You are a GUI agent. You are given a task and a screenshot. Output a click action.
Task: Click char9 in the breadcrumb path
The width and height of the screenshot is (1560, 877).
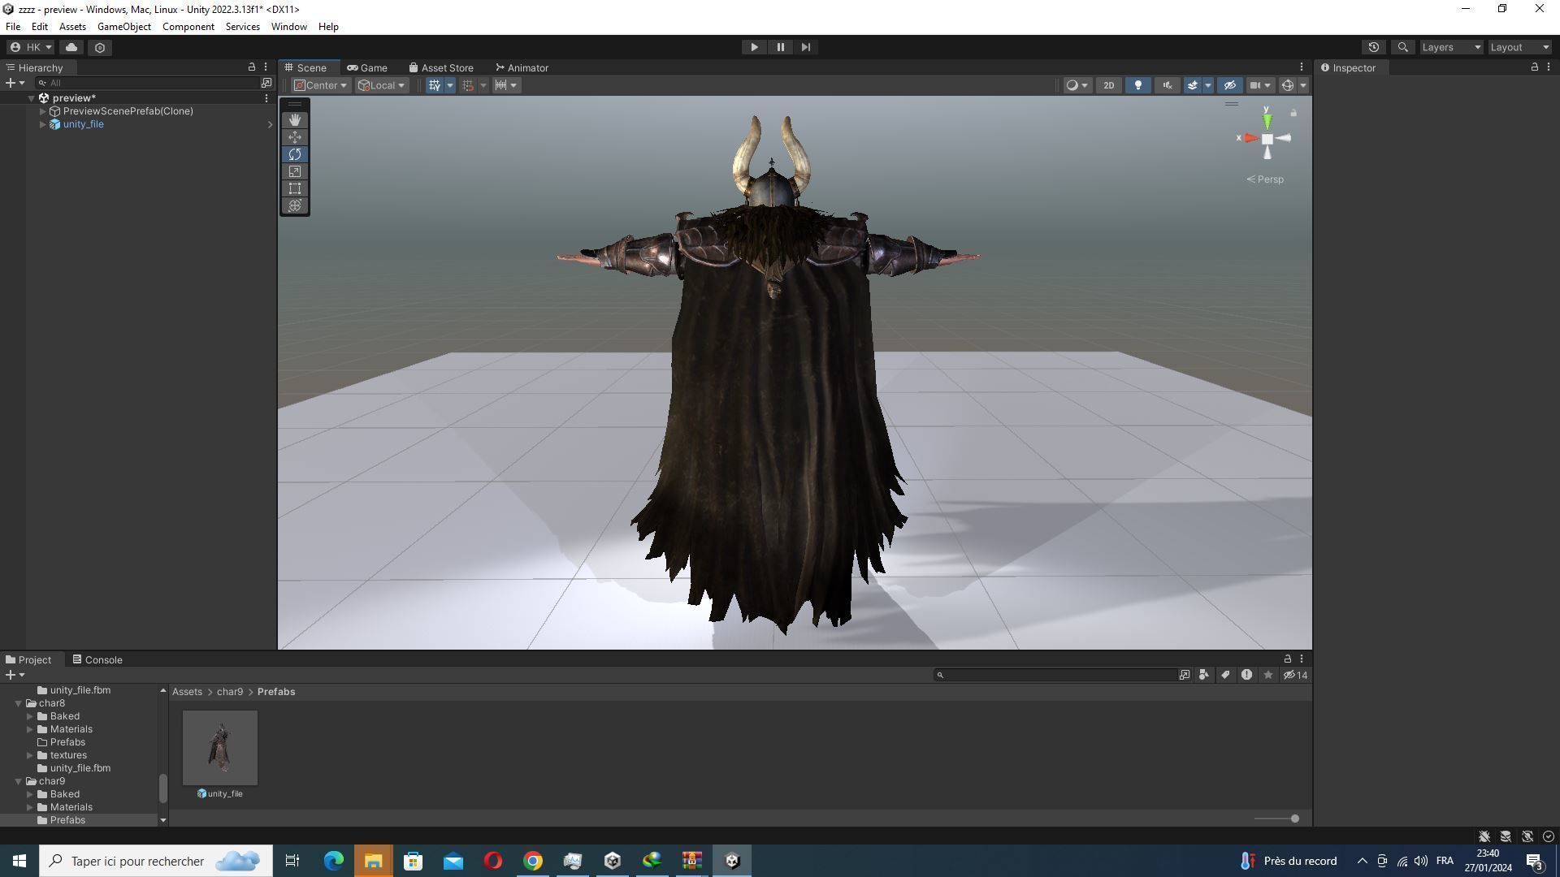pyautogui.click(x=230, y=692)
